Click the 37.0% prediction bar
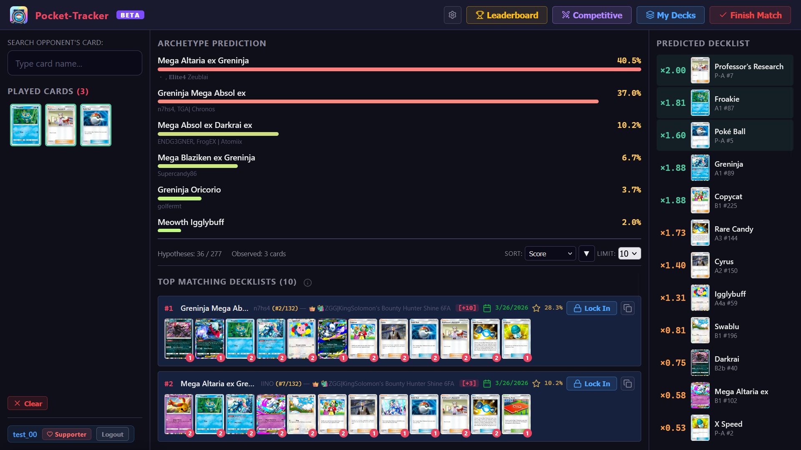Image resolution: width=801 pixels, height=450 pixels. (x=378, y=102)
